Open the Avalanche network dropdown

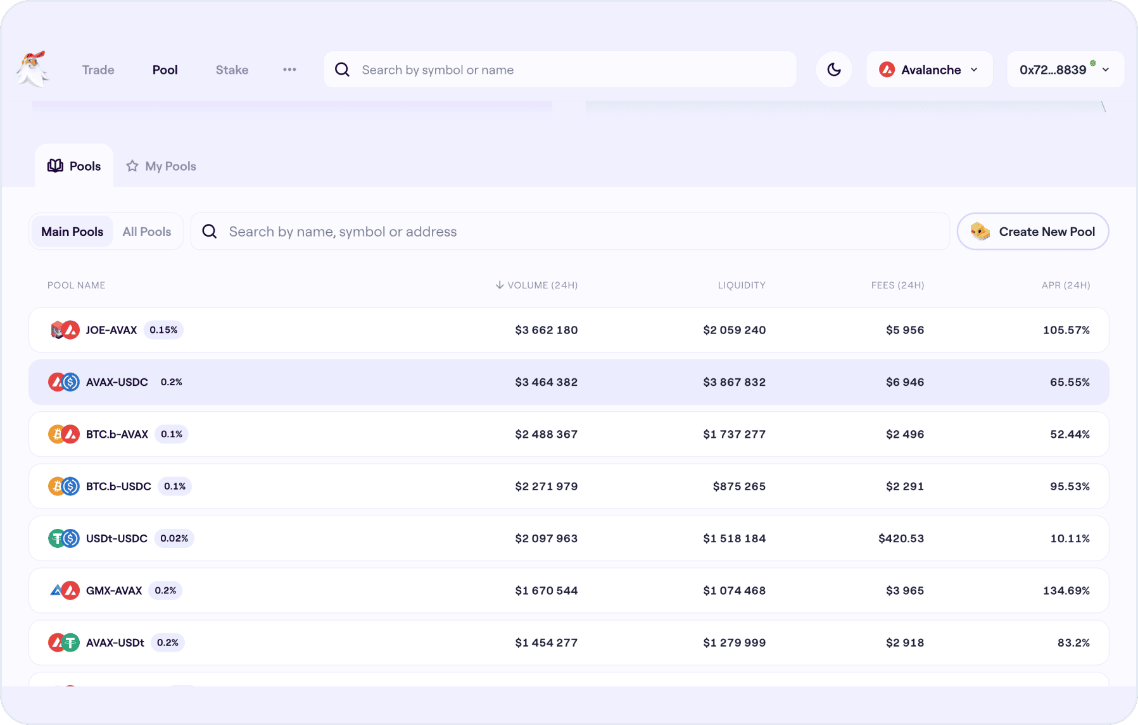point(929,70)
